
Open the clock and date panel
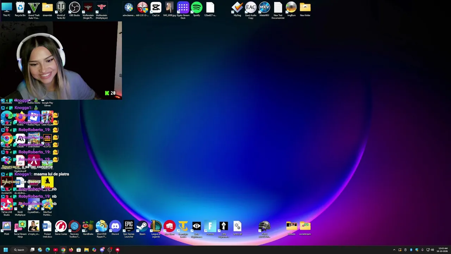[x=443, y=250]
